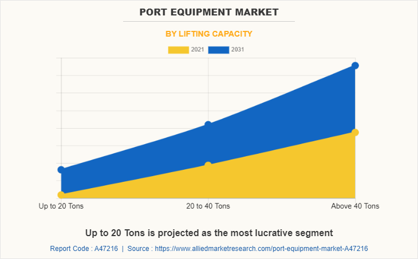This screenshot has height=259, width=418.
Task: Open the alliedmarketresearch.com source link
Action: (261, 249)
